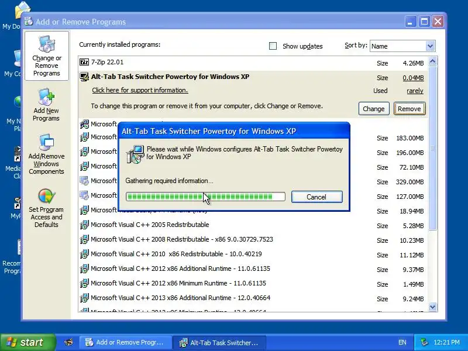The image size is (468, 351).
Task: Click the Microsoft entry icon beside 72.10MB size
Action: click(x=84, y=166)
